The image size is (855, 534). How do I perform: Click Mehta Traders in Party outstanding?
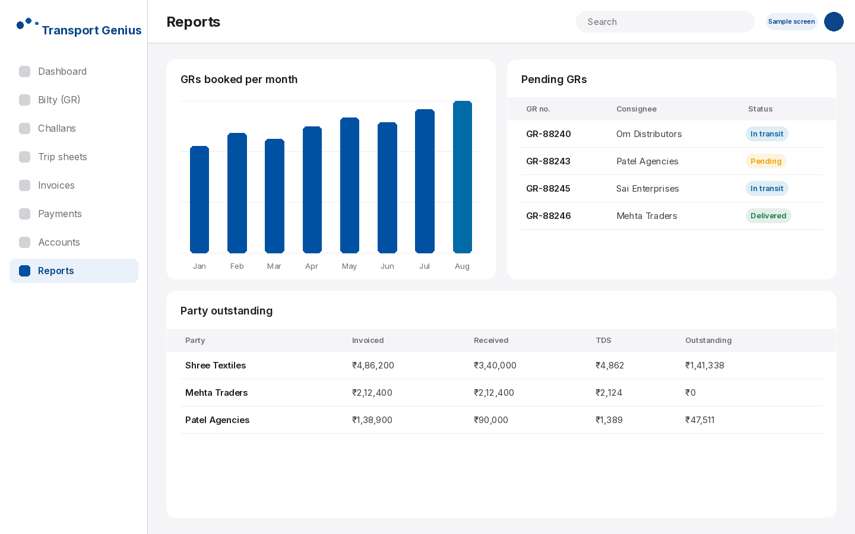[217, 393]
